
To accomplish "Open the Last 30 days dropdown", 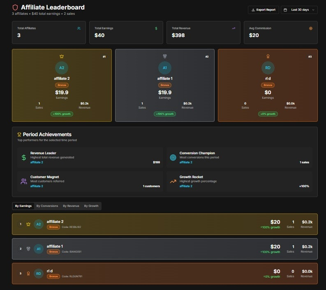I will 299,9.
